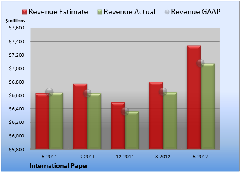The height and width of the screenshot is (172, 240).
Task: Select the green actual bar for 6-2012
Action: (x=208, y=106)
